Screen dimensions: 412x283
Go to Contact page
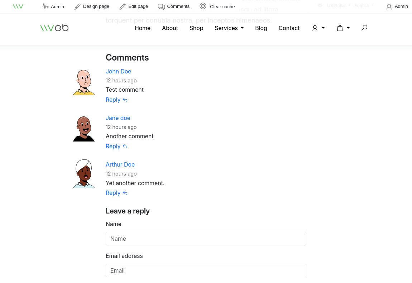289,28
